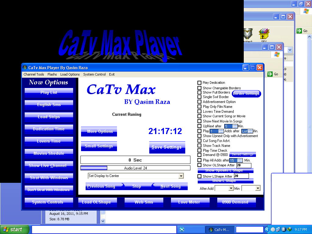Click the round 'a' icon in system tray
Image resolution: width=312 pixels, height=234 pixels.
point(284,229)
